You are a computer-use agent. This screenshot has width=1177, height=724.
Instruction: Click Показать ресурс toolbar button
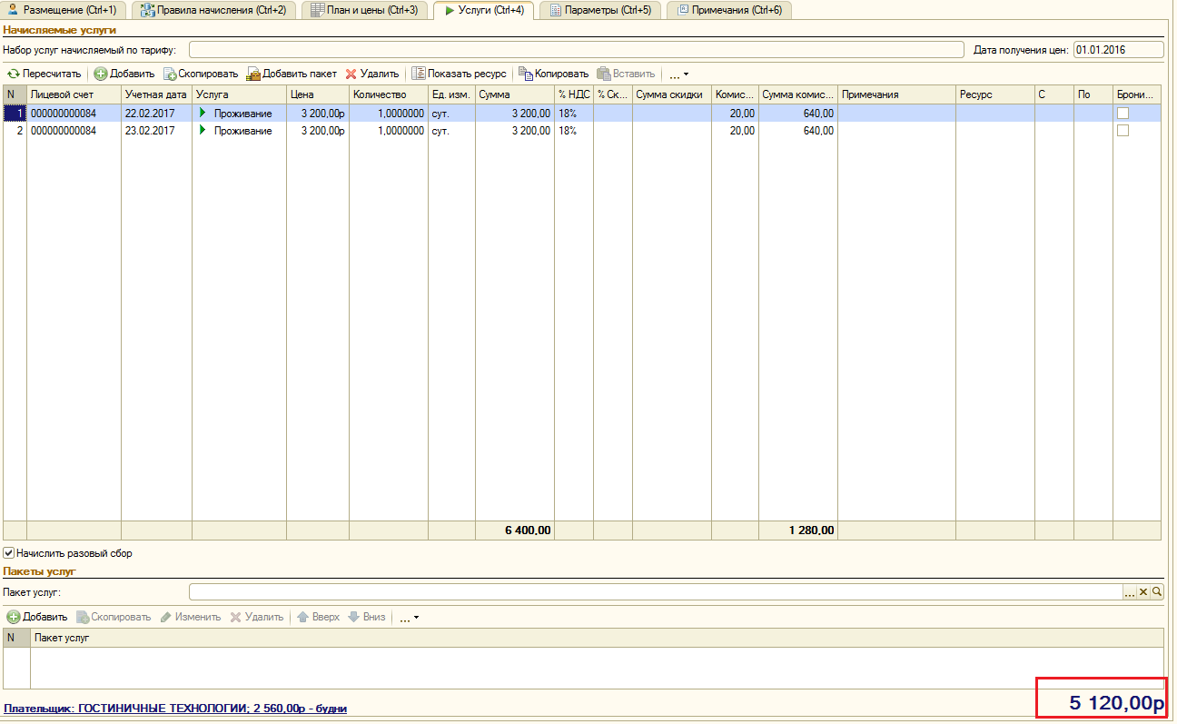pos(460,74)
